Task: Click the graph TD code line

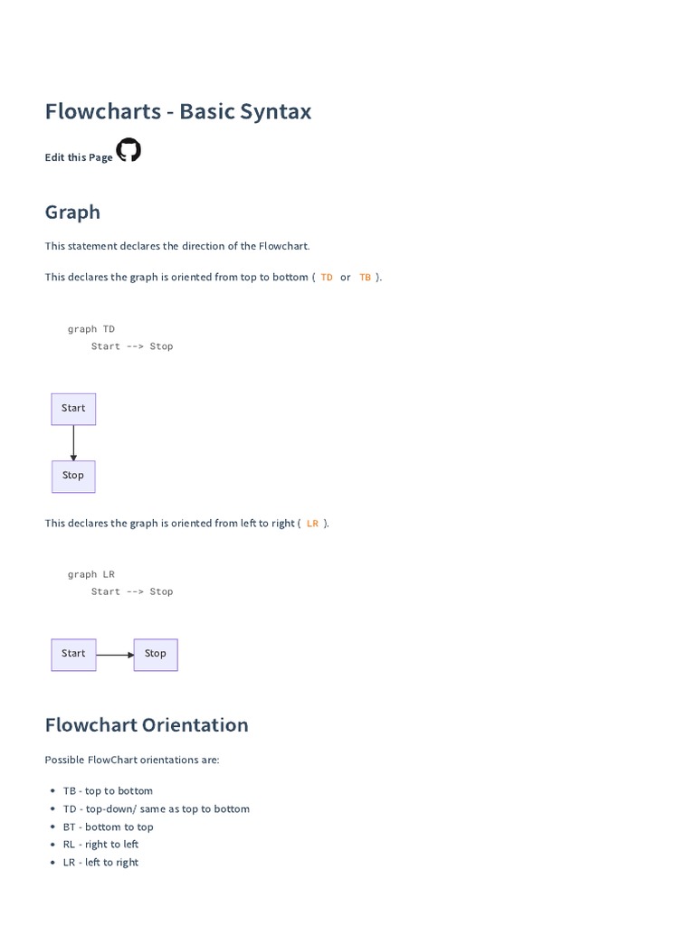Action: (x=91, y=329)
